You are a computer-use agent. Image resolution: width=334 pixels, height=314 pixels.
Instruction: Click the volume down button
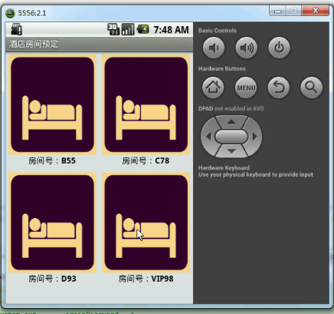214,48
